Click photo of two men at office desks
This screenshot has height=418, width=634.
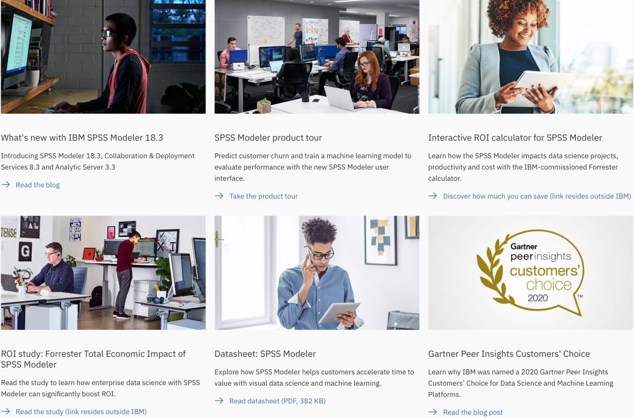(103, 273)
